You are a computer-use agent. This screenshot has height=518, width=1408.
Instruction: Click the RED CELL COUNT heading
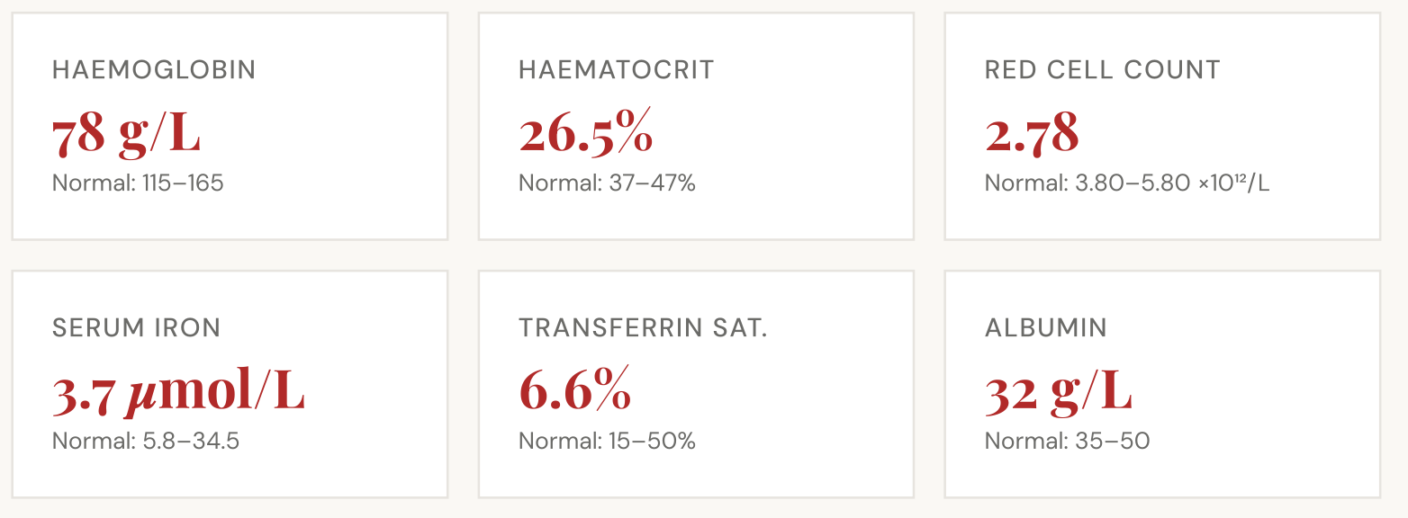pyautogui.click(x=1102, y=70)
